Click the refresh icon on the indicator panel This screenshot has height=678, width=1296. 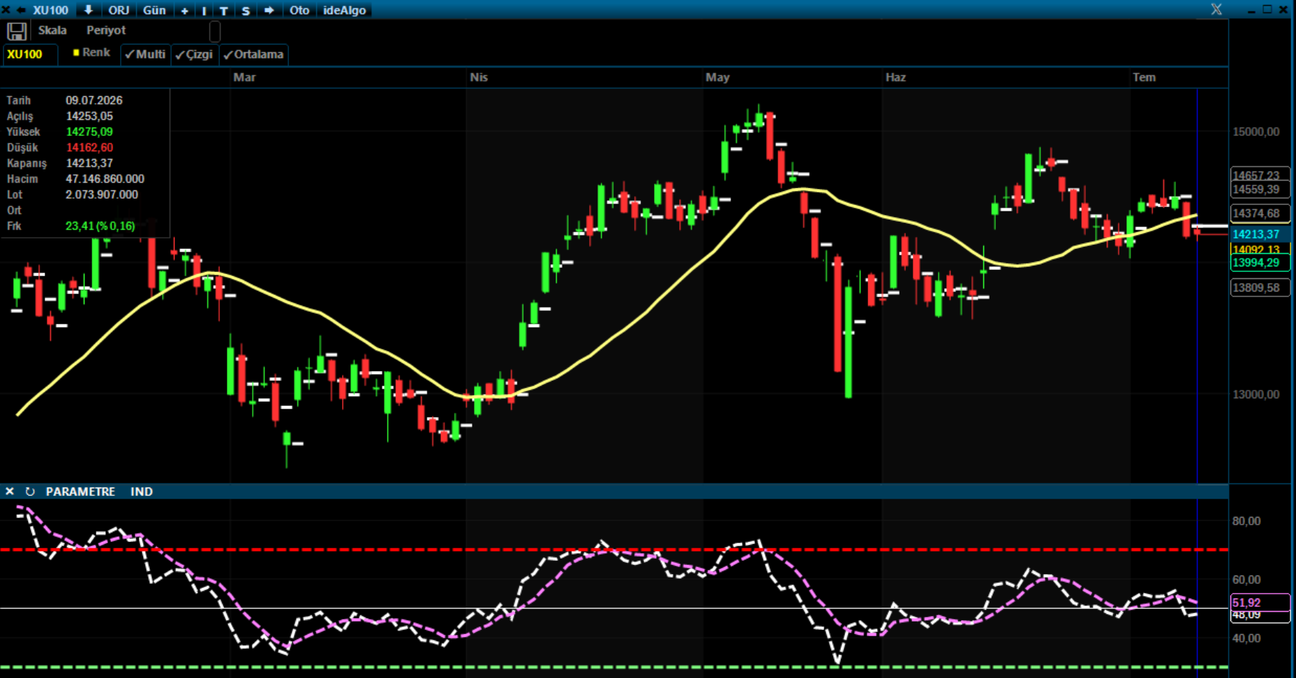click(30, 492)
